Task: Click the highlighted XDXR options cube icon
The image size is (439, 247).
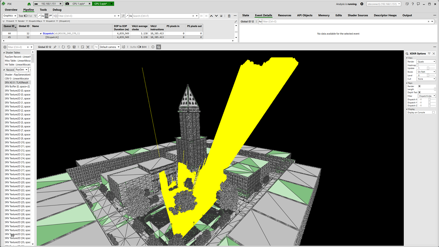Action: coord(158,47)
